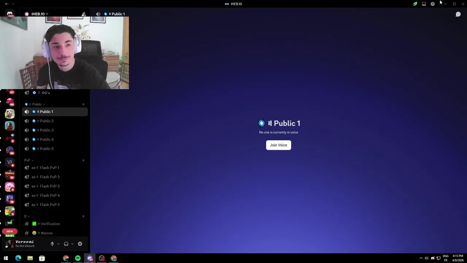Open the system volume tray icon

(427, 258)
